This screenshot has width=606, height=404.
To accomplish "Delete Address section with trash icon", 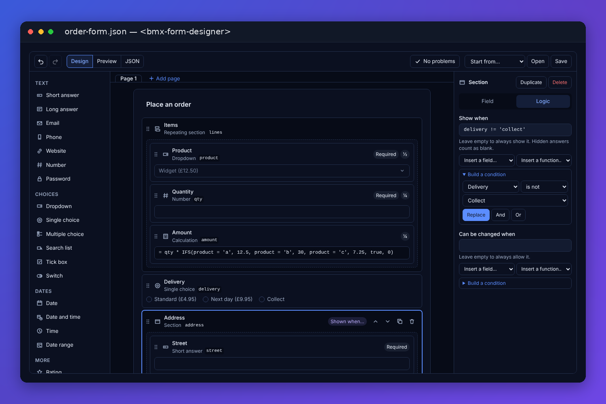I will tap(412, 322).
